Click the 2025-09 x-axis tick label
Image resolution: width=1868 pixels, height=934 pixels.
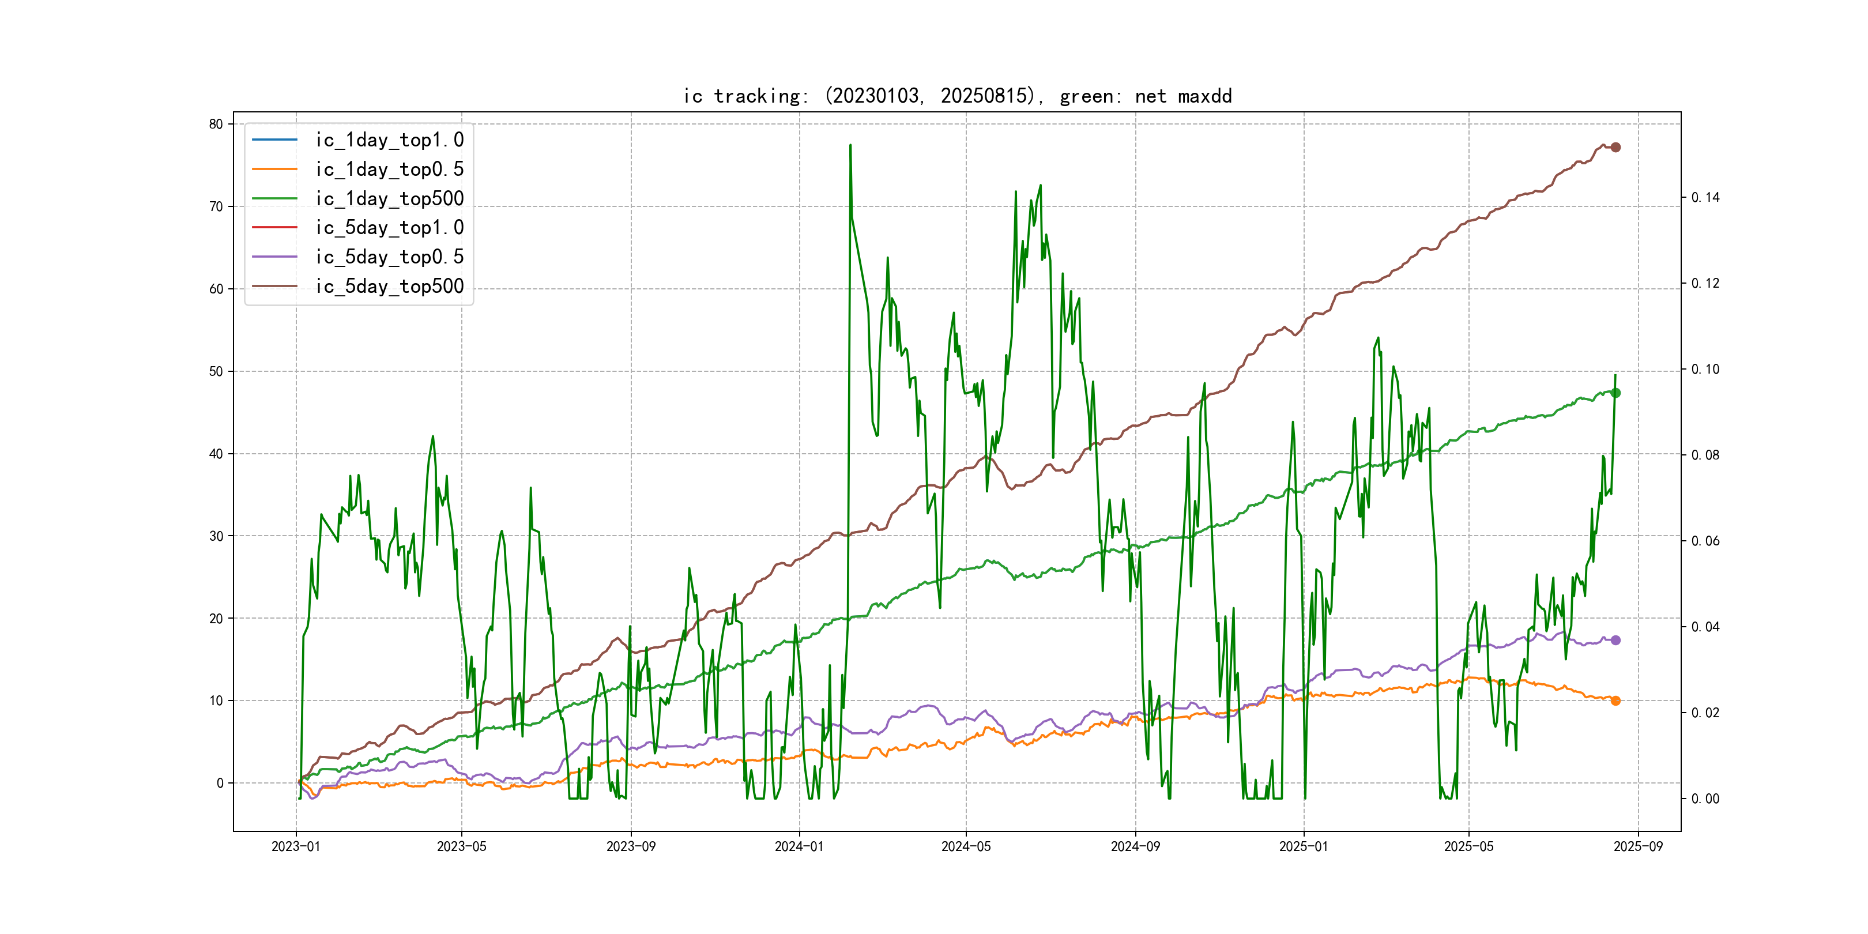(x=1638, y=846)
